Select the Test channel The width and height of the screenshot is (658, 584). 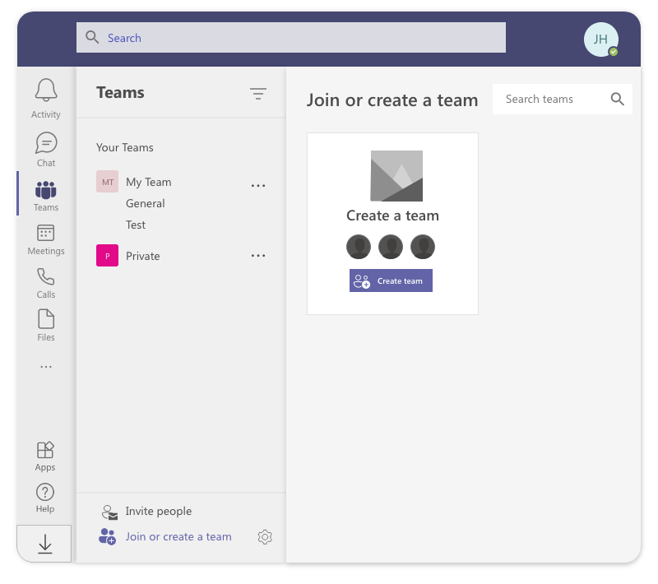coord(136,225)
